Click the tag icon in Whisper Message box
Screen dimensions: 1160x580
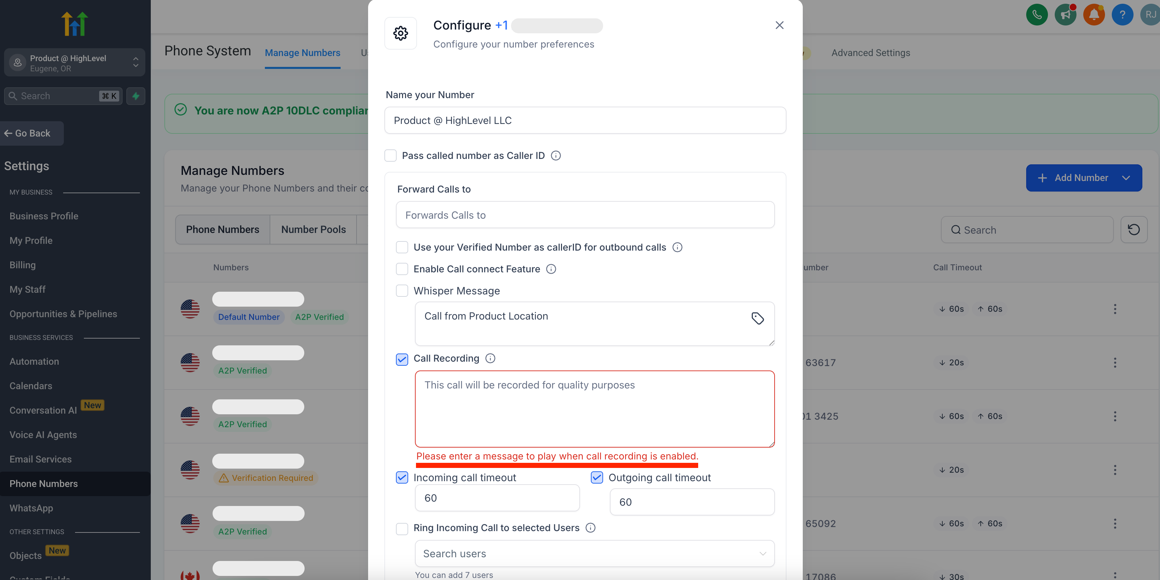tap(757, 319)
